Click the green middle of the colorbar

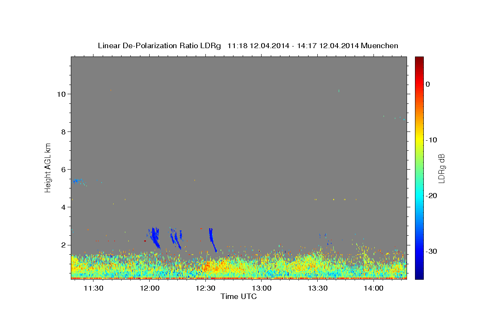419,167
